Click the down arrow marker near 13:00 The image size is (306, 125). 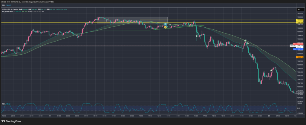coord(170,24)
